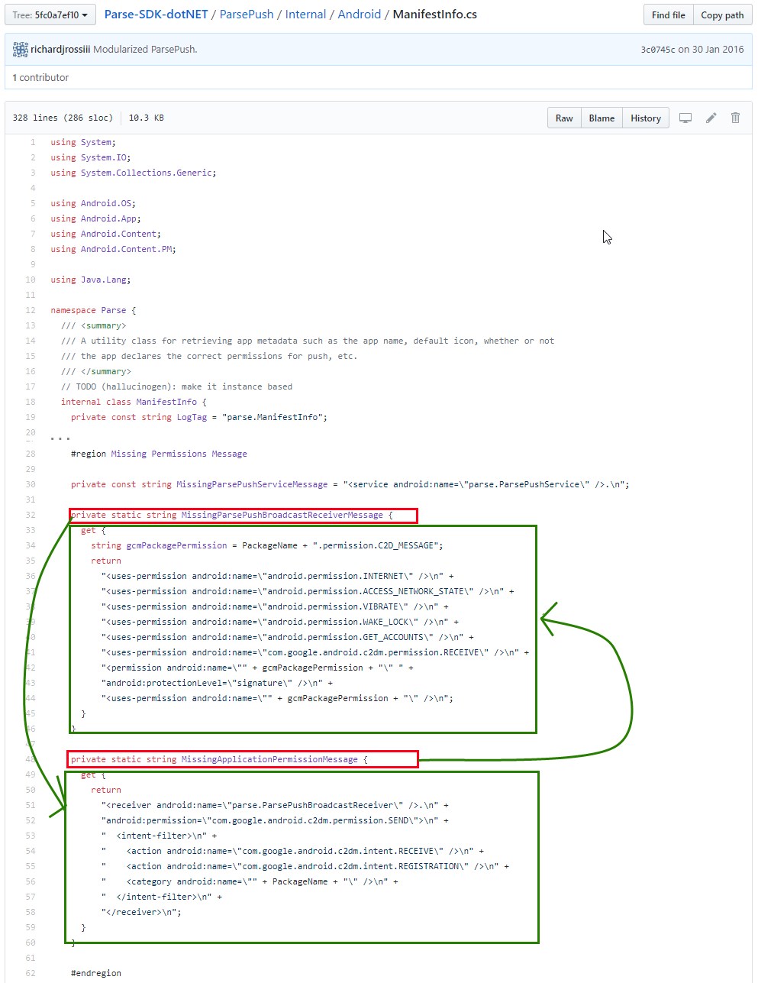Open richardjrossiii profile link
Viewport: 758px width, 983px height.
[60, 50]
